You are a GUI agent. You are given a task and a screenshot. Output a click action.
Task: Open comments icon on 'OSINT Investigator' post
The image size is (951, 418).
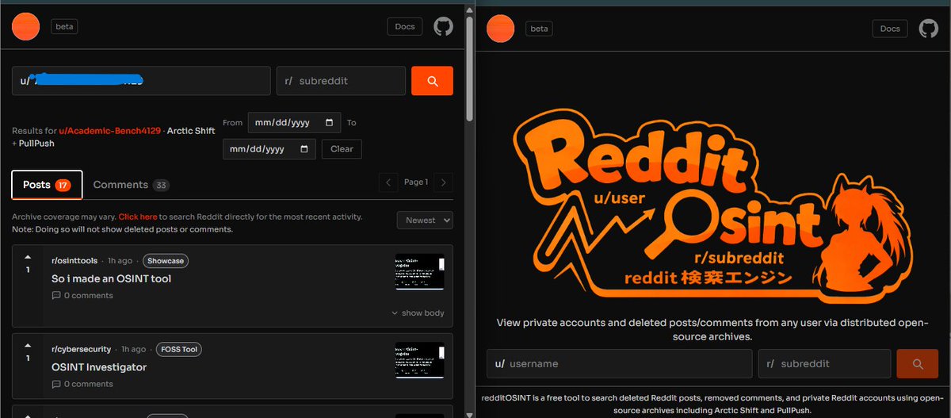click(56, 384)
